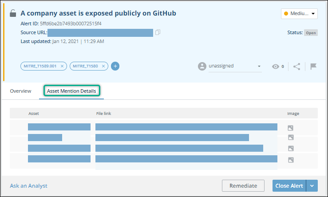Viewport: 328px width, 197px height.
Task: Open image icon in third asset row
Action: click(291, 149)
